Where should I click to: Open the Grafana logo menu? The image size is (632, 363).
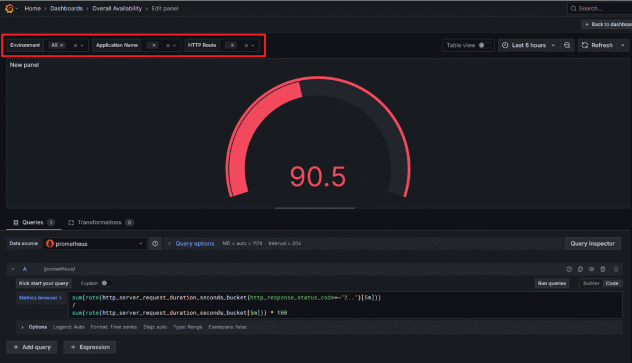9,9
